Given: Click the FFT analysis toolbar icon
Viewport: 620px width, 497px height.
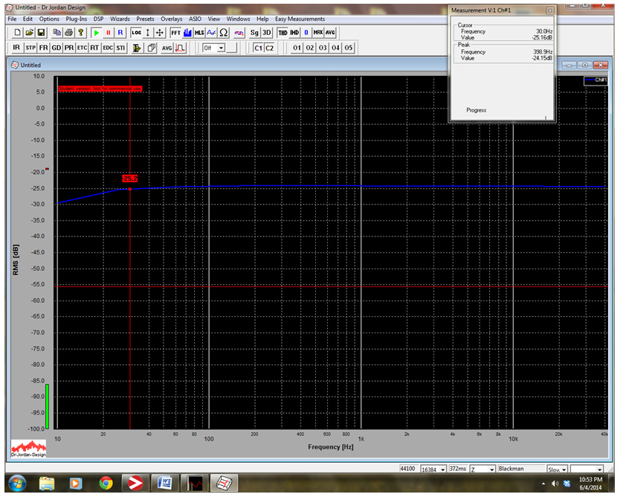Looking at the screenshot, I should pyautogui.click(x=175, y=33).
